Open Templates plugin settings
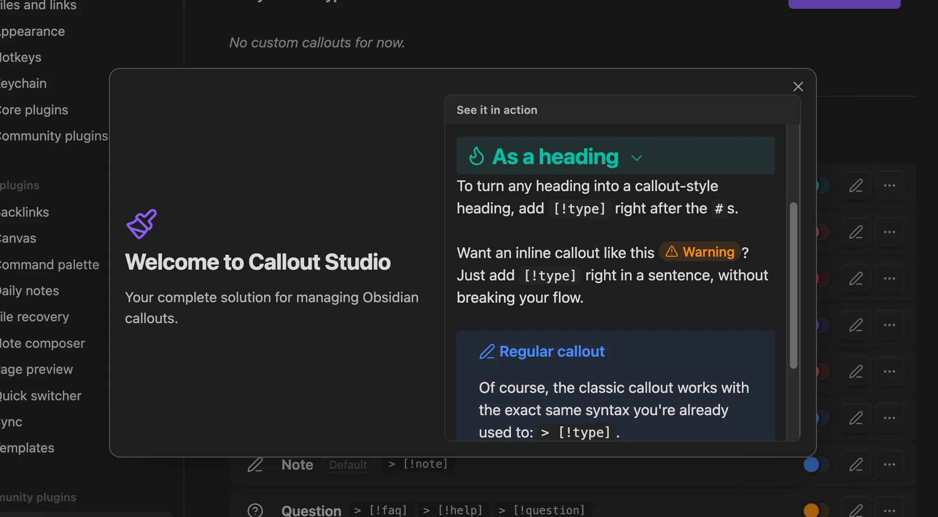The width and height of the screenshot is (938, 517). (x=27, y=448)
